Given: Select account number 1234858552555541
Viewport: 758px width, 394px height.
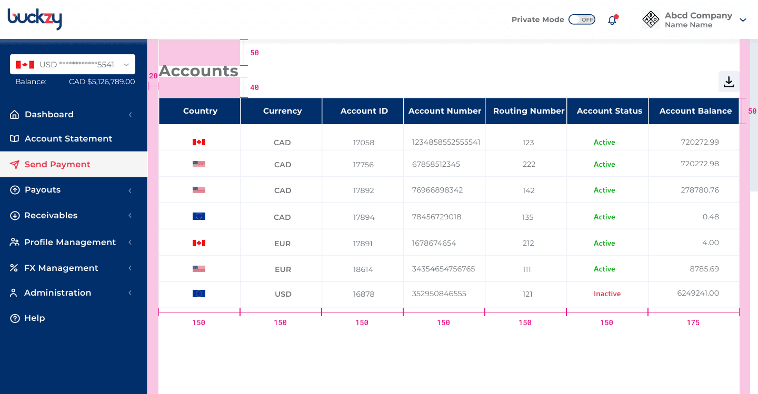Looking at the screenshot, I should (446, 142).
